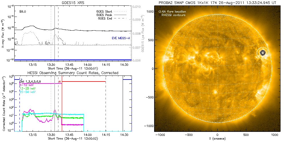Select the 6-12 keV legend entry

point(25,85)
